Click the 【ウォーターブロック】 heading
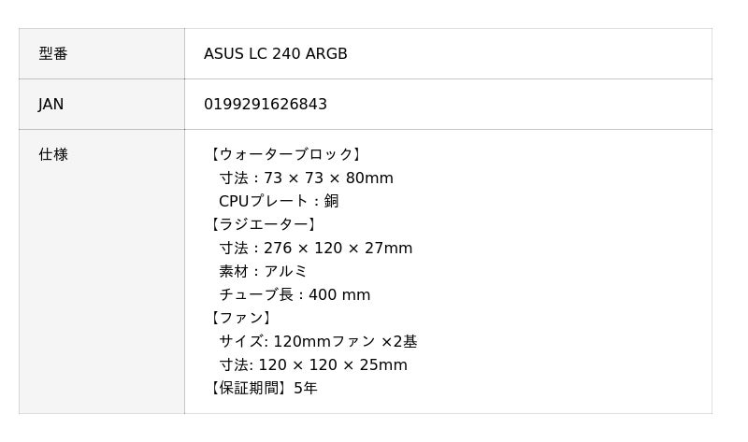Viewport: 748px width, 442px height. (x=284, y=154)
